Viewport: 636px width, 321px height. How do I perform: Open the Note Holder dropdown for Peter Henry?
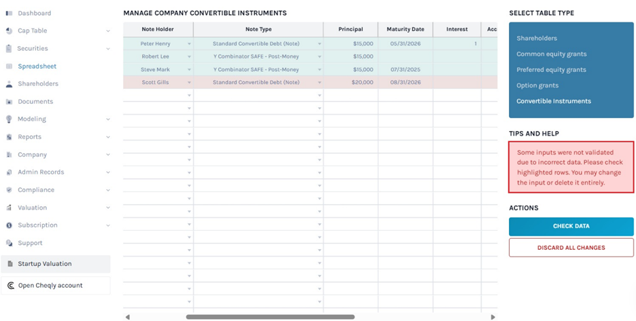point(189,44)
